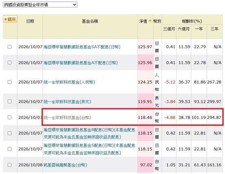225x174 pixels.
Task: Open the 瀚亞環球智慧數據股息基金A不配息(日幣) link
Action: point(80,62)
